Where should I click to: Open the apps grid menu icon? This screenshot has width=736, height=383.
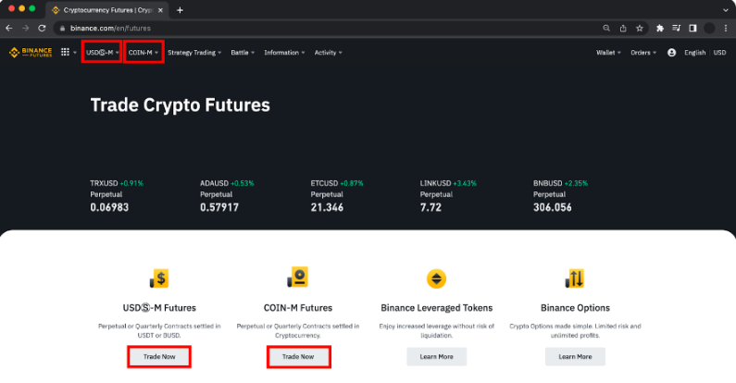65,52
